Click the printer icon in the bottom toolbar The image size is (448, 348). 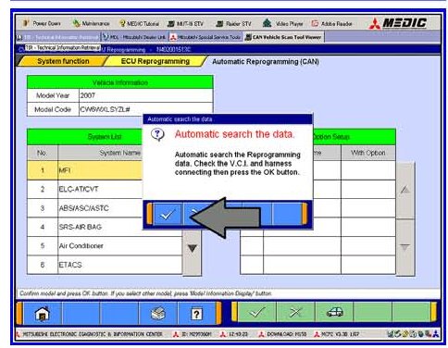[x=158, y=314]
